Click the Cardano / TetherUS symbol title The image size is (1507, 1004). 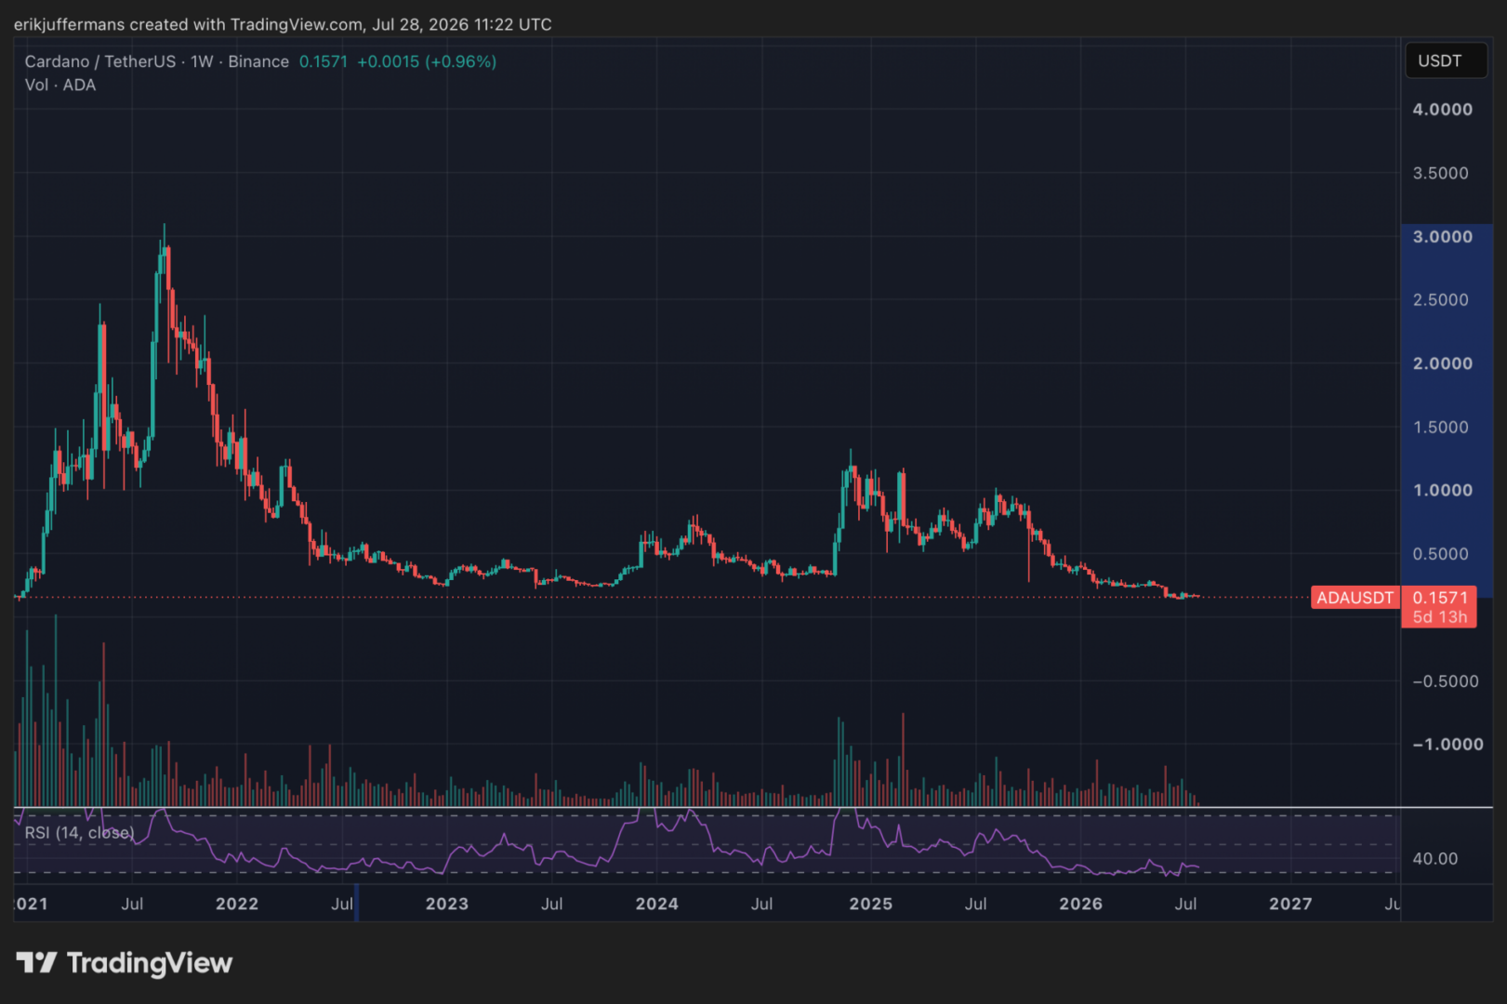click(x=100, y=61)
